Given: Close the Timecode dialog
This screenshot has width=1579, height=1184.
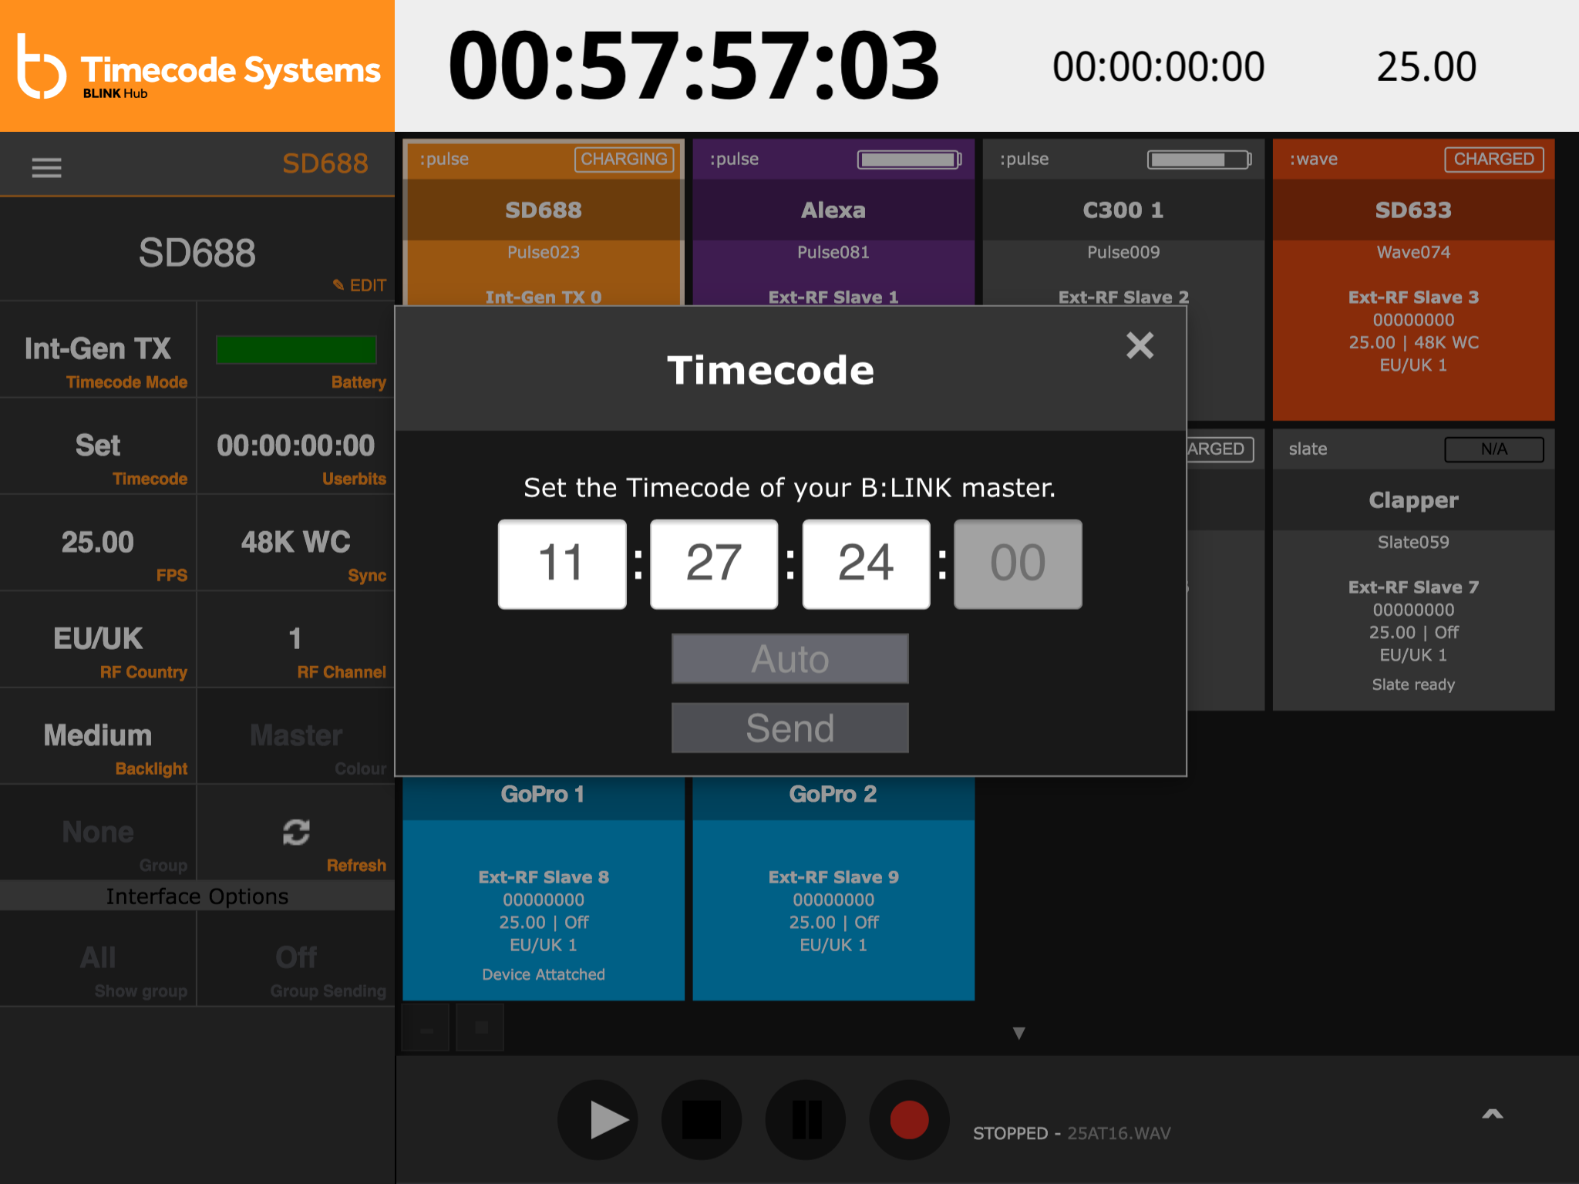Looking at the screenshot, I should point(1140,345).
